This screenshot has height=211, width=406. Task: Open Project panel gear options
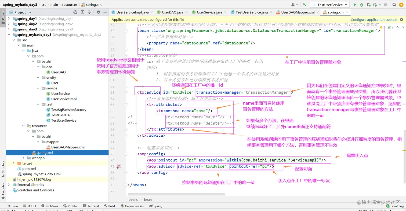[98, 12]
